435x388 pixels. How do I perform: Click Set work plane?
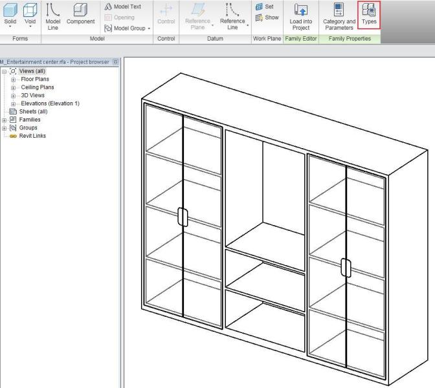pyautogui.click(x=264, y=6)
